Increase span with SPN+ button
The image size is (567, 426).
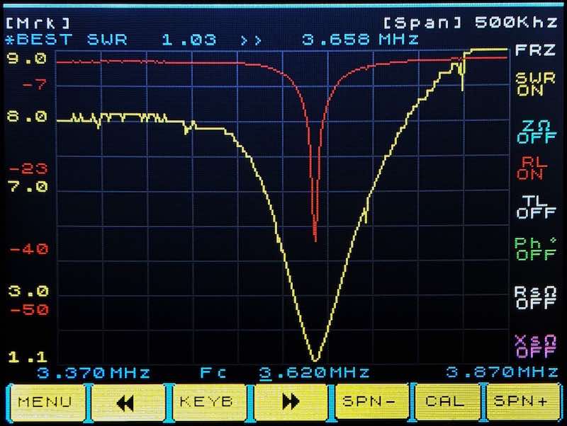pos(524,401)
